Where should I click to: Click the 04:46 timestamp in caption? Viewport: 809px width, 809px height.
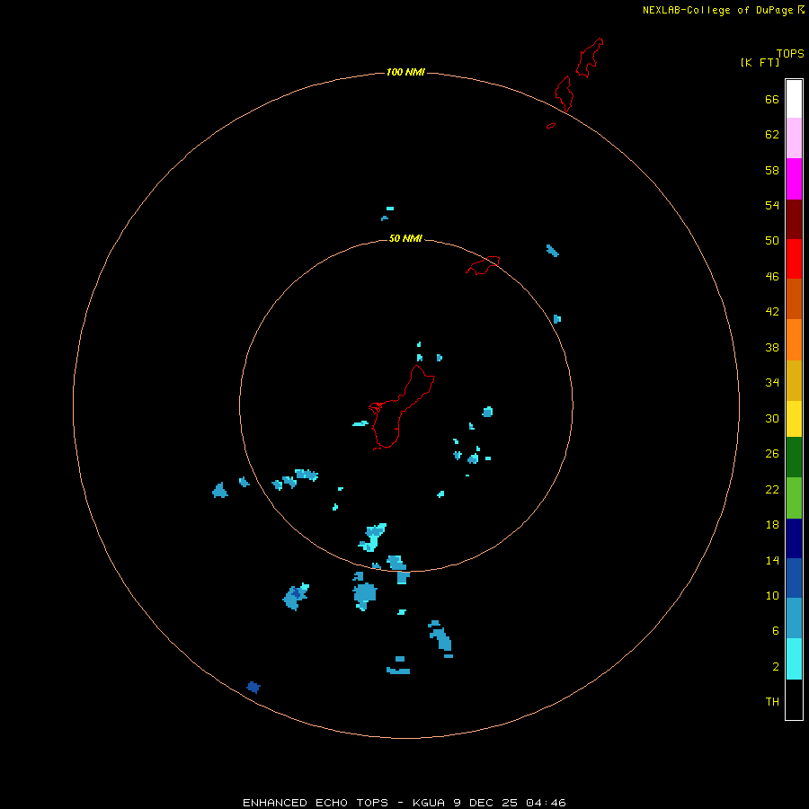tap(546, 803)
